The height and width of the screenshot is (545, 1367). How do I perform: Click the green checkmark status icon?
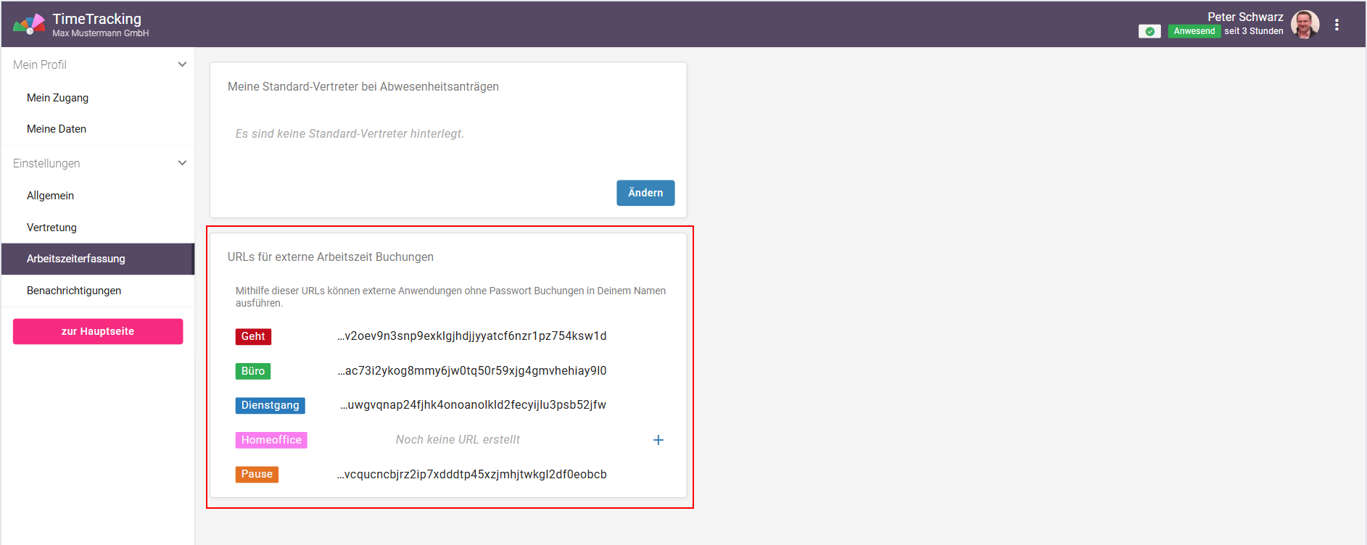point(1149,31)
